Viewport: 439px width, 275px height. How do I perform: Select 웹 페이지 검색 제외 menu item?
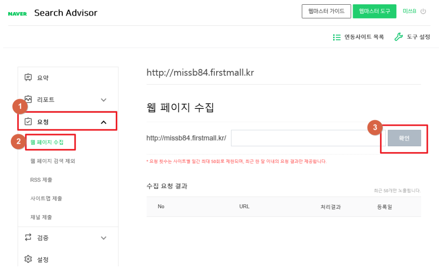pyautogui.click(x=52, y=161)
